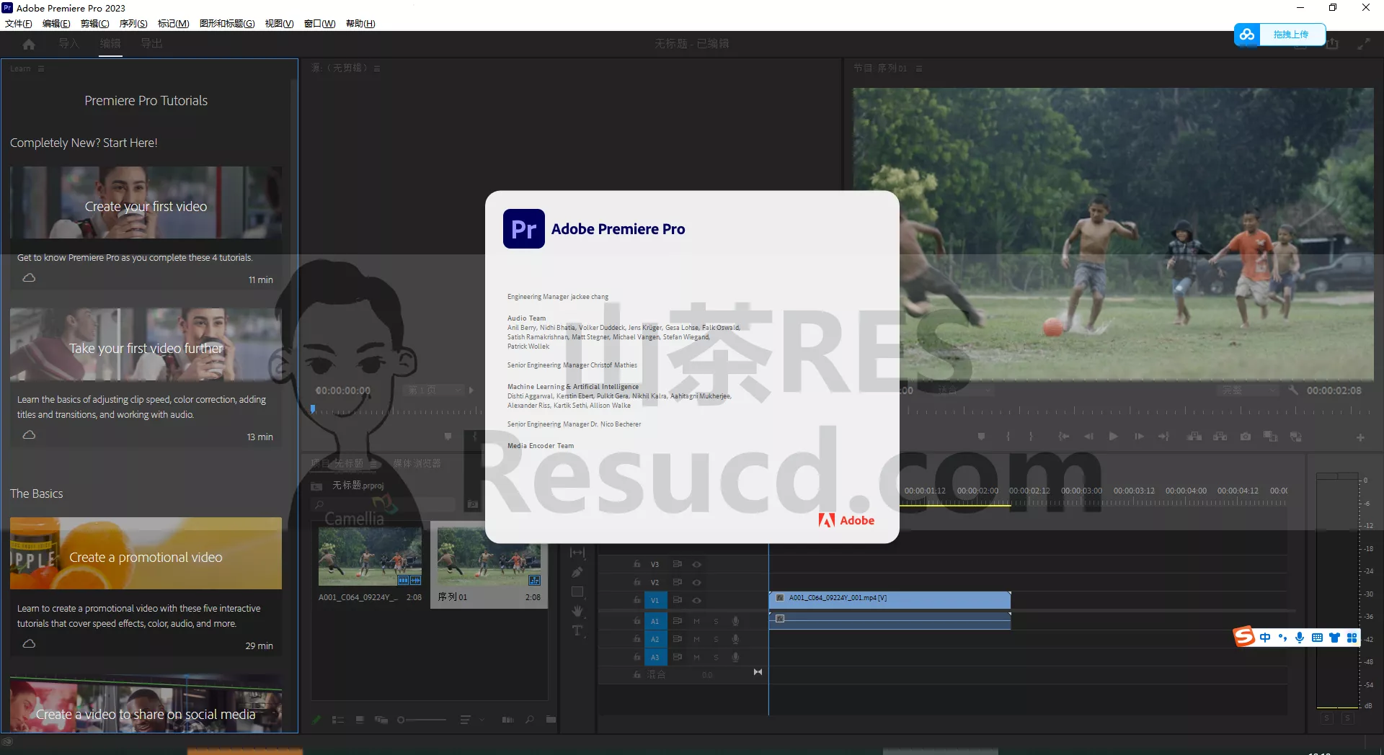Click the Lift button in Program monitor
This screenshot has height=755, width=1384.
[x=1194, y=437]
